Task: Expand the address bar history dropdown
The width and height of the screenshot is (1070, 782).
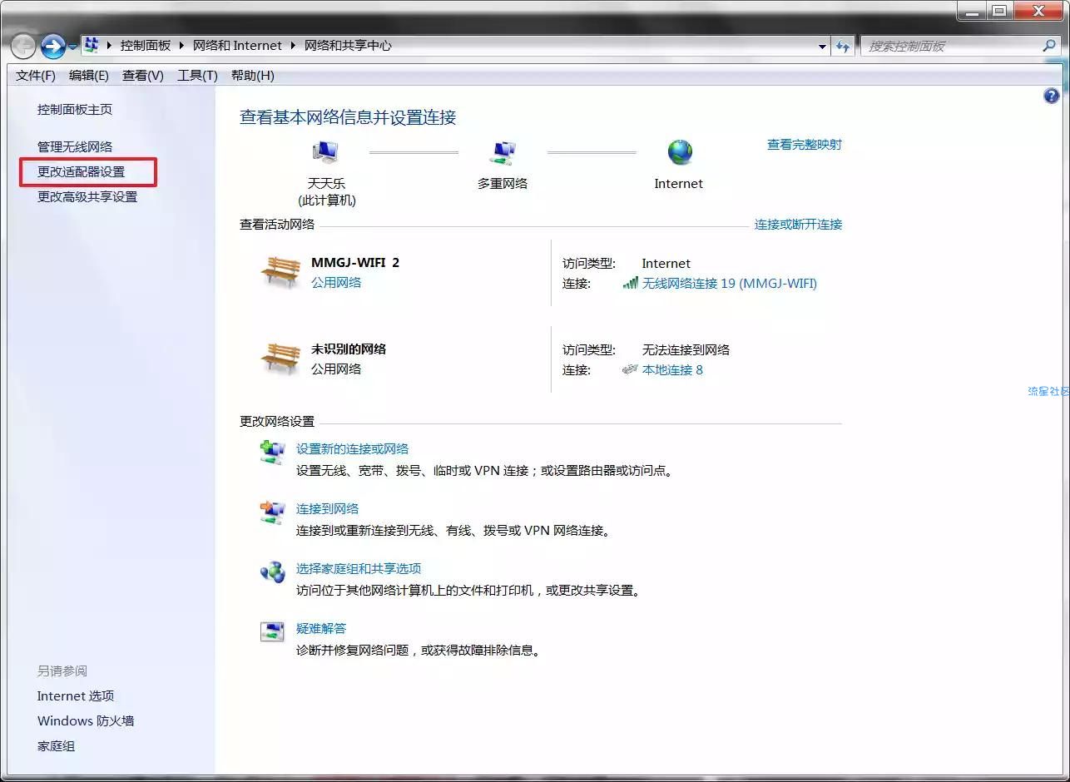Action: point(822,47)
